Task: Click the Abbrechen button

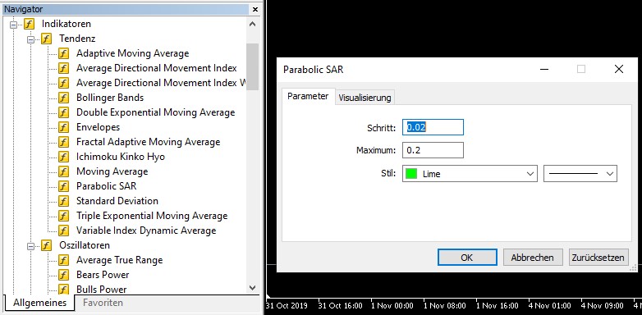Action: [532, 258]
